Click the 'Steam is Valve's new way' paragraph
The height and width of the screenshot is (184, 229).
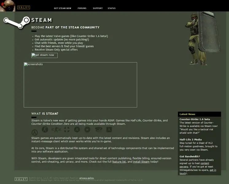(99, 122)
